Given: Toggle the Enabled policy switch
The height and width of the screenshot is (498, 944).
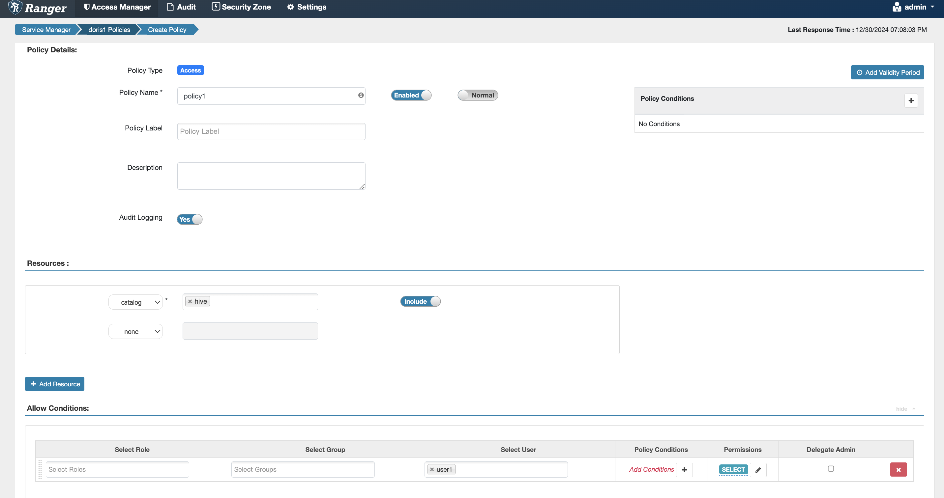Looking at the screenshot, I should click(411, 95).
